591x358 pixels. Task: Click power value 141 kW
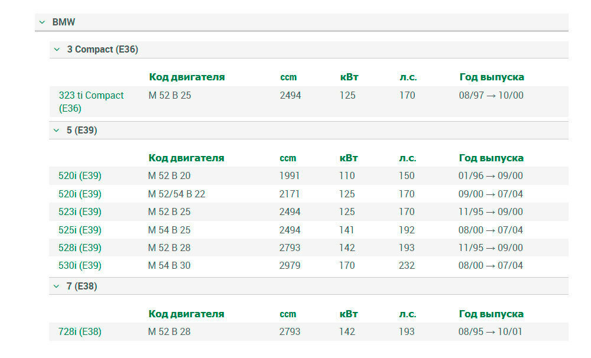346,230
